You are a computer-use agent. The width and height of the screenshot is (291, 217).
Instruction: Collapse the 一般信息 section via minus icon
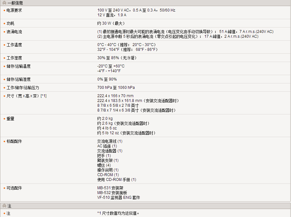pos(4,3)
